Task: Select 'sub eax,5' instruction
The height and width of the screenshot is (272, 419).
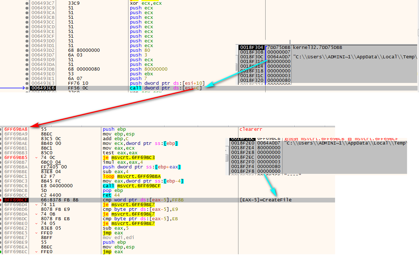Action: (115, 228)
